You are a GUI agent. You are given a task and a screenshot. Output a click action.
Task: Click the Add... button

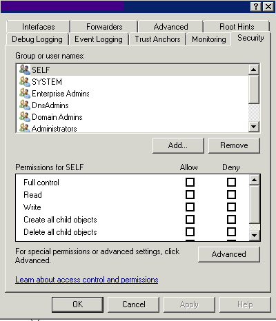178,145
